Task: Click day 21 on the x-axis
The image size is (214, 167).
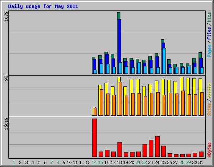Action: (x=138, y=162)
